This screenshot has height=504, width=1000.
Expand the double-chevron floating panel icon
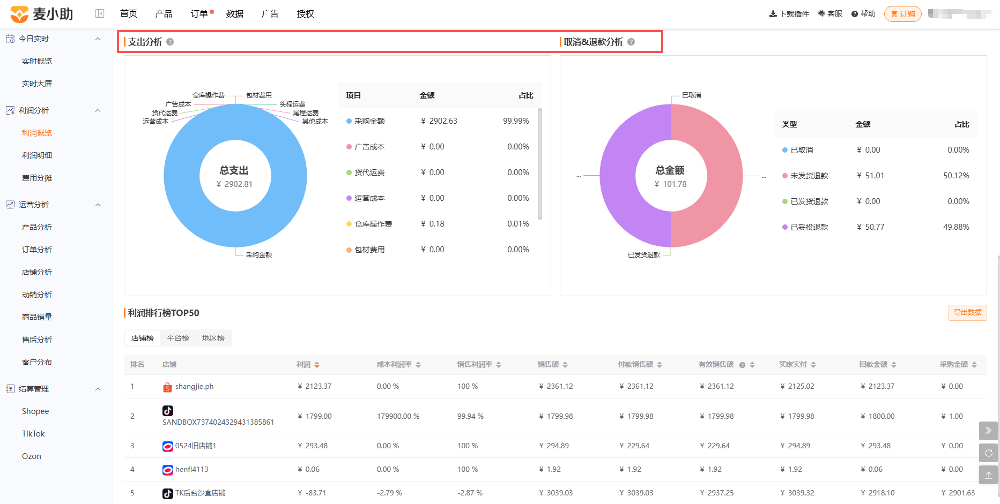989,431
